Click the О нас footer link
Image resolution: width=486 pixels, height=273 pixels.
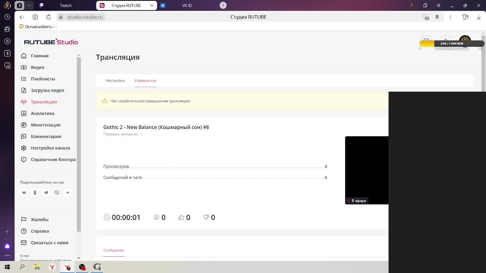[25, 256]
